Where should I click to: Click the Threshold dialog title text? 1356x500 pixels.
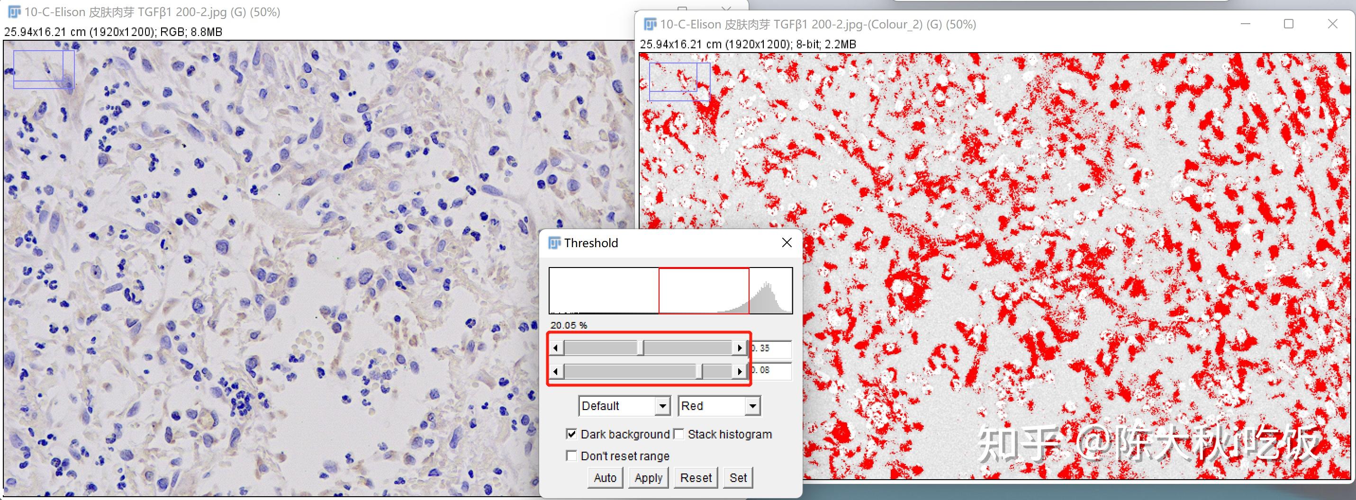591,242
